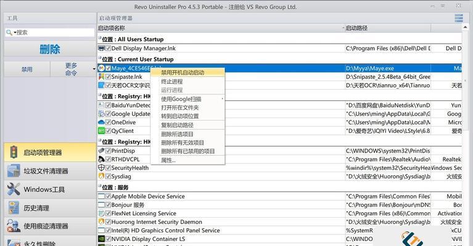Select 转到启动项位置 menu entry
This screenshot has height=246, width=473.
coord(187,116)
